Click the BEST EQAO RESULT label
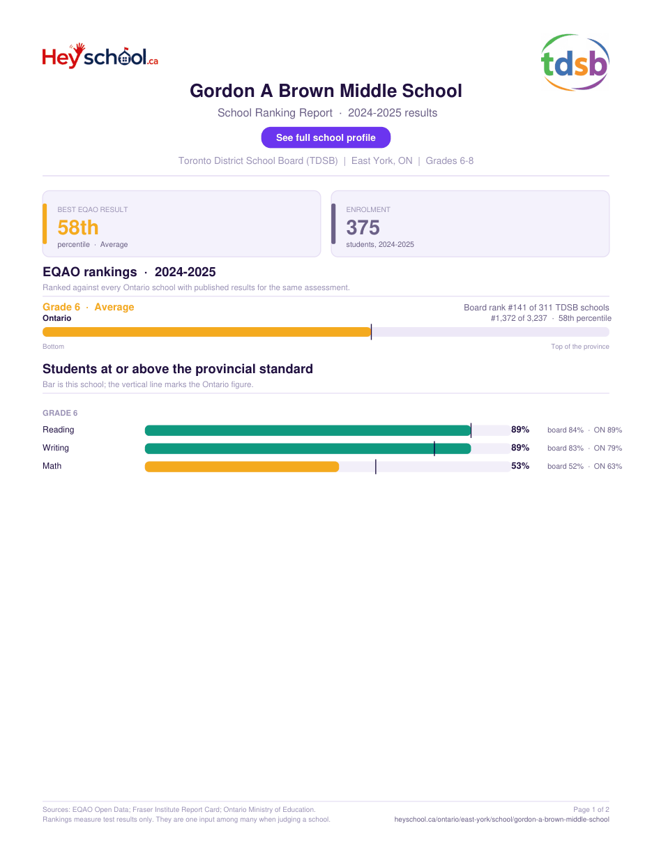The width and height of the screenshot is (652, 844). (93, 209)
